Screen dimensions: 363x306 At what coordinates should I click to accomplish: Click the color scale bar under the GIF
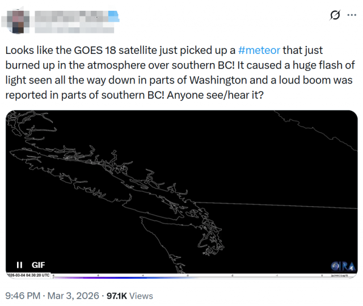point(199,276)
